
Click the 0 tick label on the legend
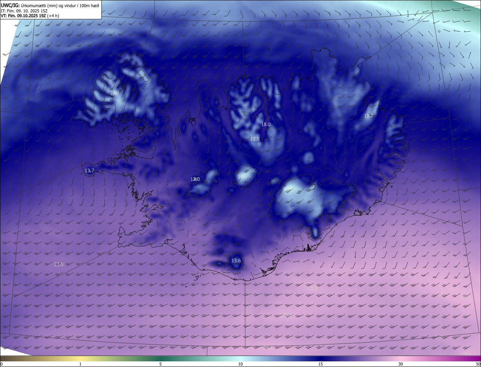[2, 364]
